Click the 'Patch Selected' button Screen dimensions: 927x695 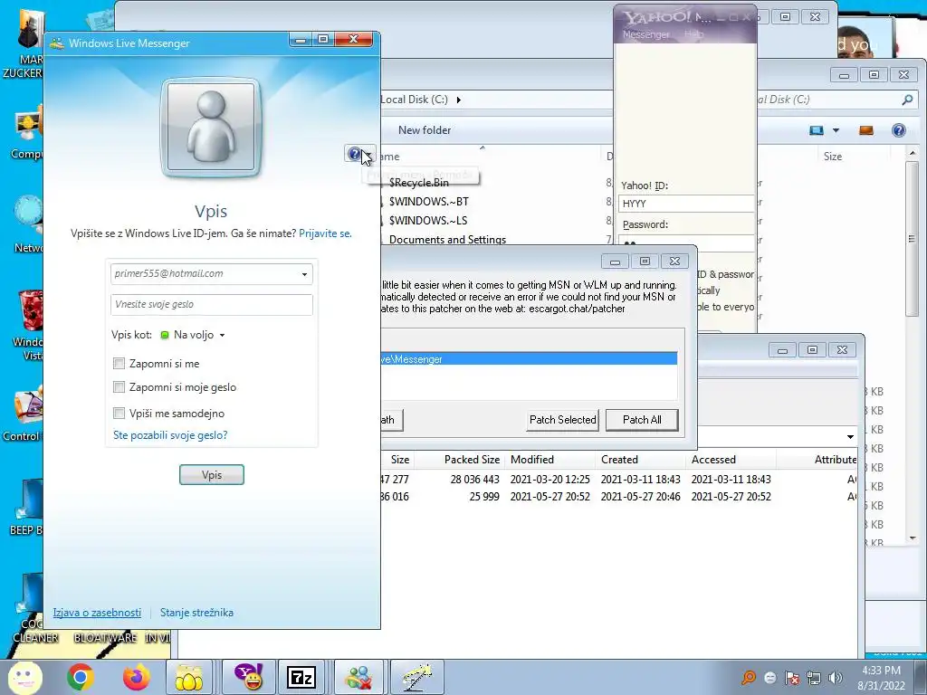click(x=562, y=420)
